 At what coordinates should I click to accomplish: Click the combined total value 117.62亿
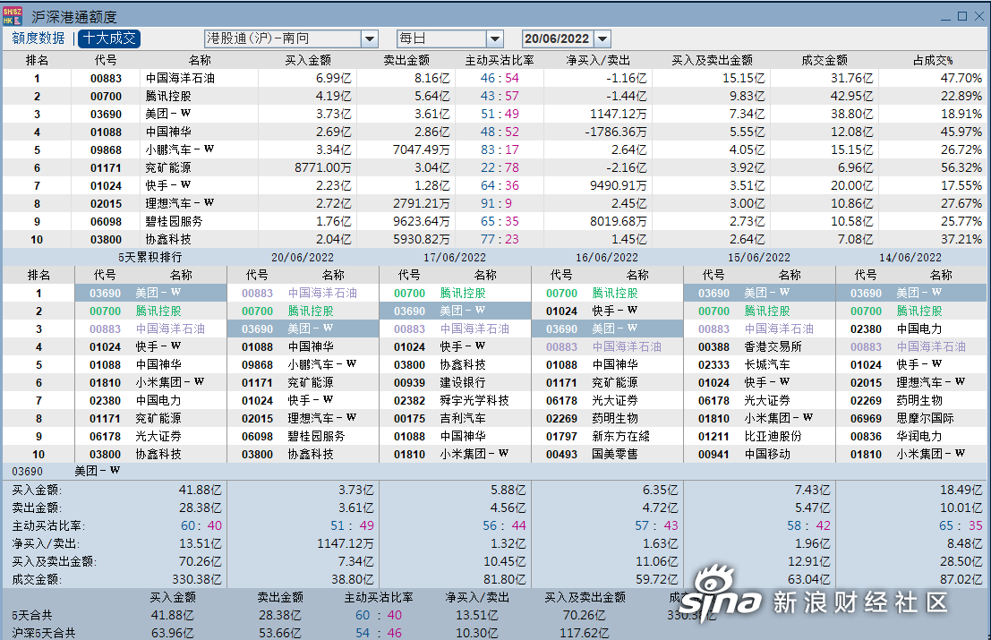pos(585,633)
